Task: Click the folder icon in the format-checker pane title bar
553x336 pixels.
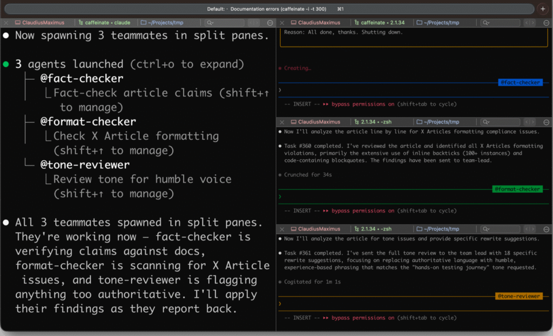Action: click(x=419, y=122)
